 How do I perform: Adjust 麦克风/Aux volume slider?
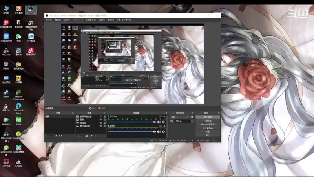click(x=132, y=122)
